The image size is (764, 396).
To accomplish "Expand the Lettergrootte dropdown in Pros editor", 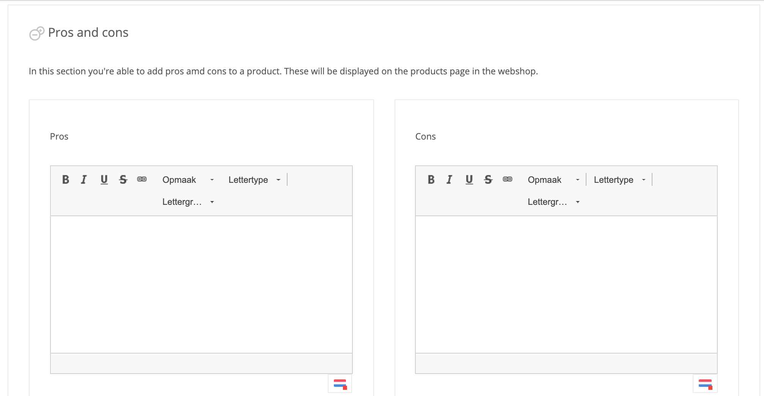I will pyautogui.click(x=188, y=202).
